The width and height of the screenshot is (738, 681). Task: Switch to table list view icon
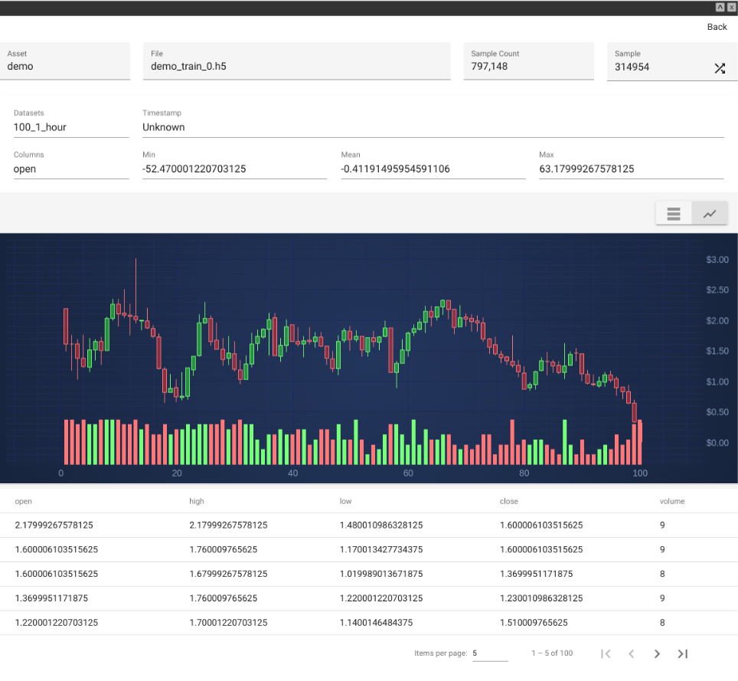pyautogui.click(x=674, y=214)
